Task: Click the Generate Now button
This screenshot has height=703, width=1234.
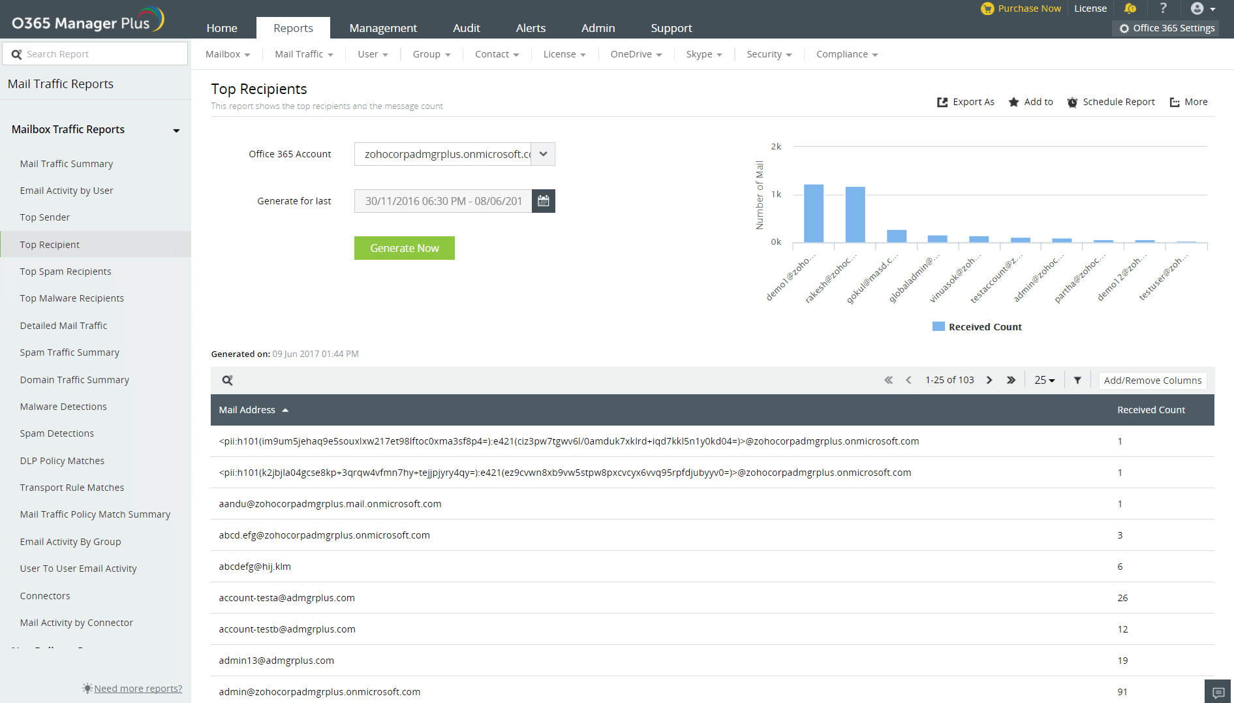Action: [x=405, y=248]
